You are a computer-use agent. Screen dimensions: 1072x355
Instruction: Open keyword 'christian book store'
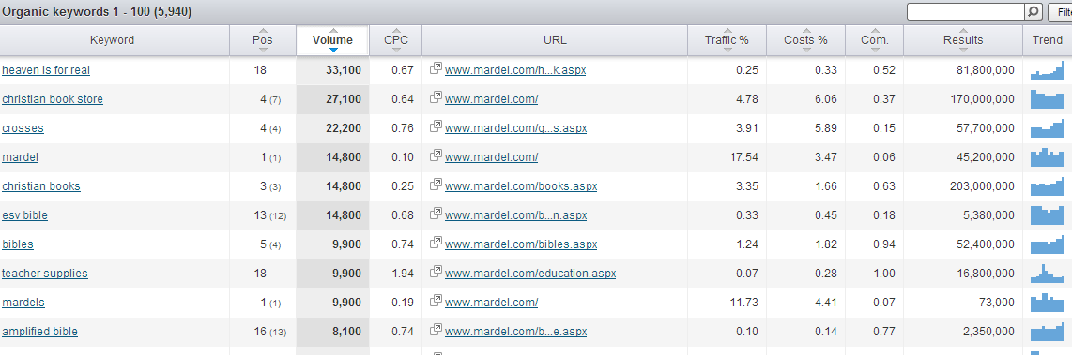53,99
